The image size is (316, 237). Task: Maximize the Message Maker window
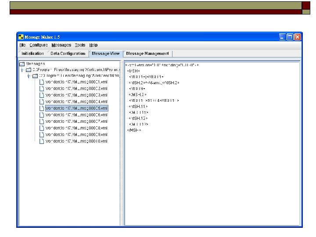[x=290, y=37]
